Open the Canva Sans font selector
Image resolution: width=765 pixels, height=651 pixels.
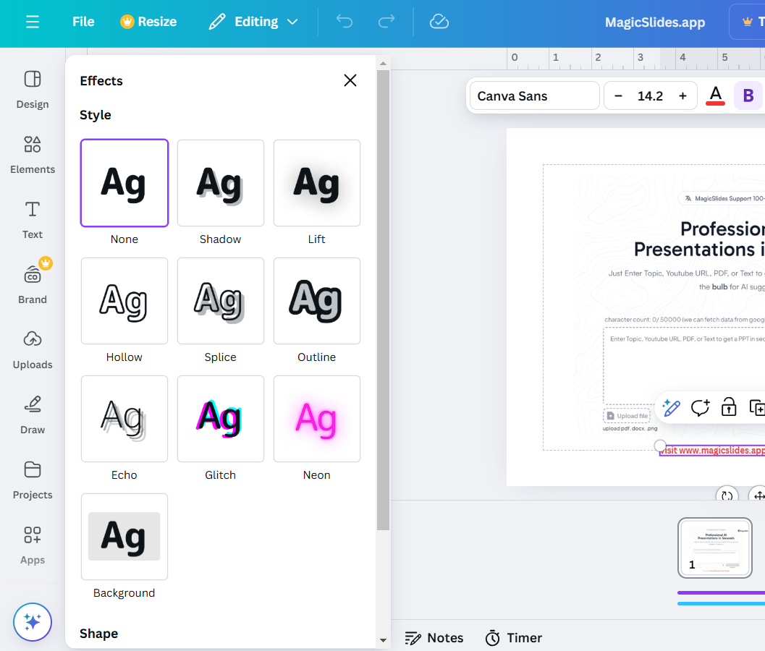(x=534, y=96)
